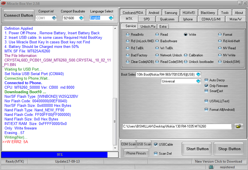Open the Extra sub-tab
Screen dimensions: 248x170
tap(163, 26)
